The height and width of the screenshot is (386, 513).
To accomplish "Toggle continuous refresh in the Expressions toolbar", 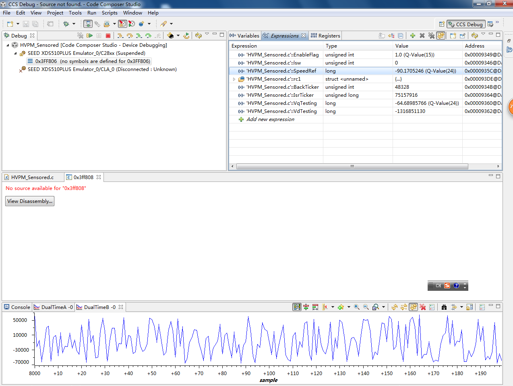I will pos(441,35).
